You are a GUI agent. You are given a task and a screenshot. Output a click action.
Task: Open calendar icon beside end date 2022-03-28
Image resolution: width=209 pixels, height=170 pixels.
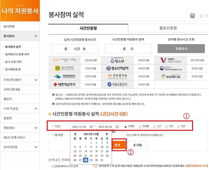coord(117,127)
